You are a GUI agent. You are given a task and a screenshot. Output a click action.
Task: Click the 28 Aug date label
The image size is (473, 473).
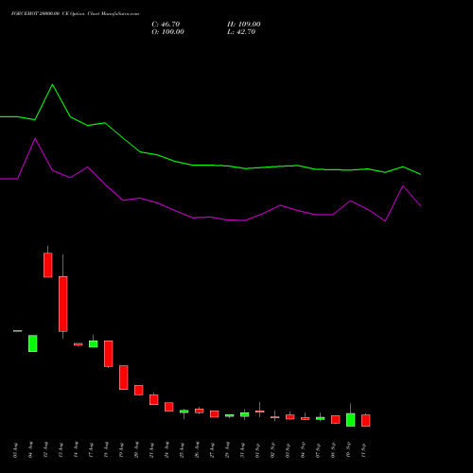[227, 449]
